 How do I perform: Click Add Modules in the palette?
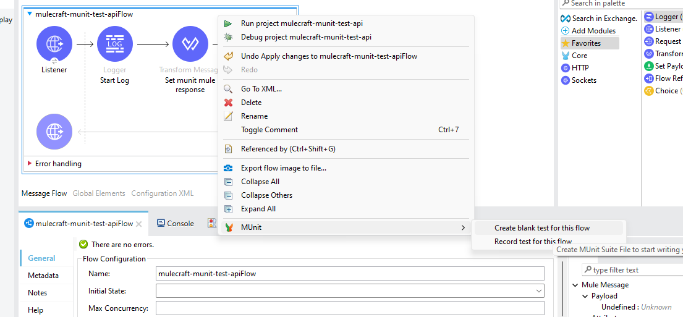click(x=593, y=31)
